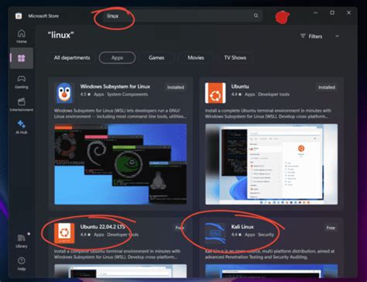The height and width of the screenshot is (282, 367).
Task: Click Installed on Windows Subsystem for Linux
Action: coord(176,88)
